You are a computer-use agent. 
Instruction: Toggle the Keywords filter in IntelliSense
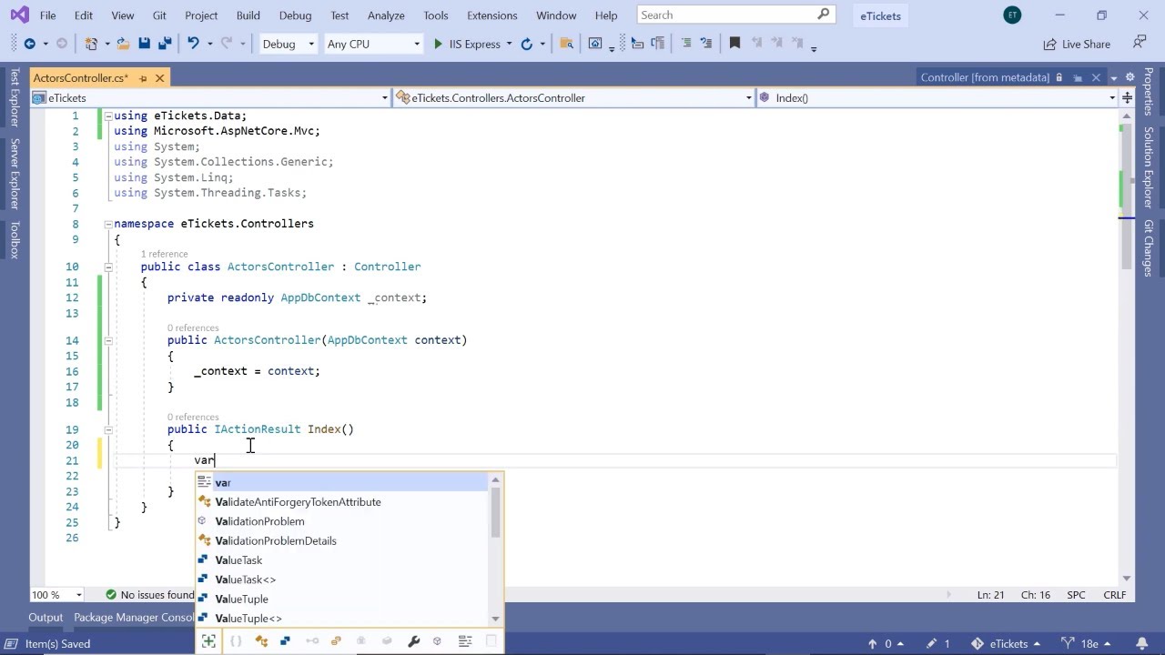(464, 641)
